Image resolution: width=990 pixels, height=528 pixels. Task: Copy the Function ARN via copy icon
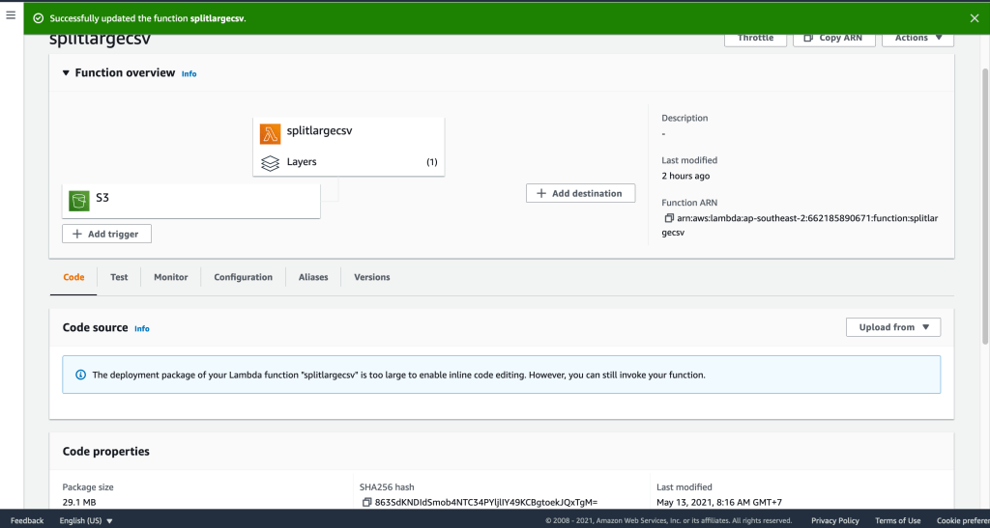[x=669, y=218]
